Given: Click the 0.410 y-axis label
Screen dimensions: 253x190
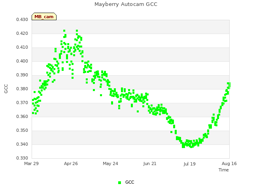Looking at the screenshot, I should [x=22, y=47].
